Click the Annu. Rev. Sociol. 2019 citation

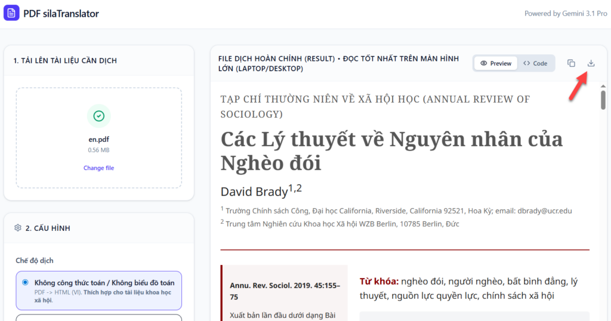click(285, 291)
